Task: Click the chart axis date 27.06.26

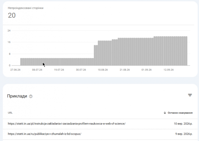Action: 15,70
